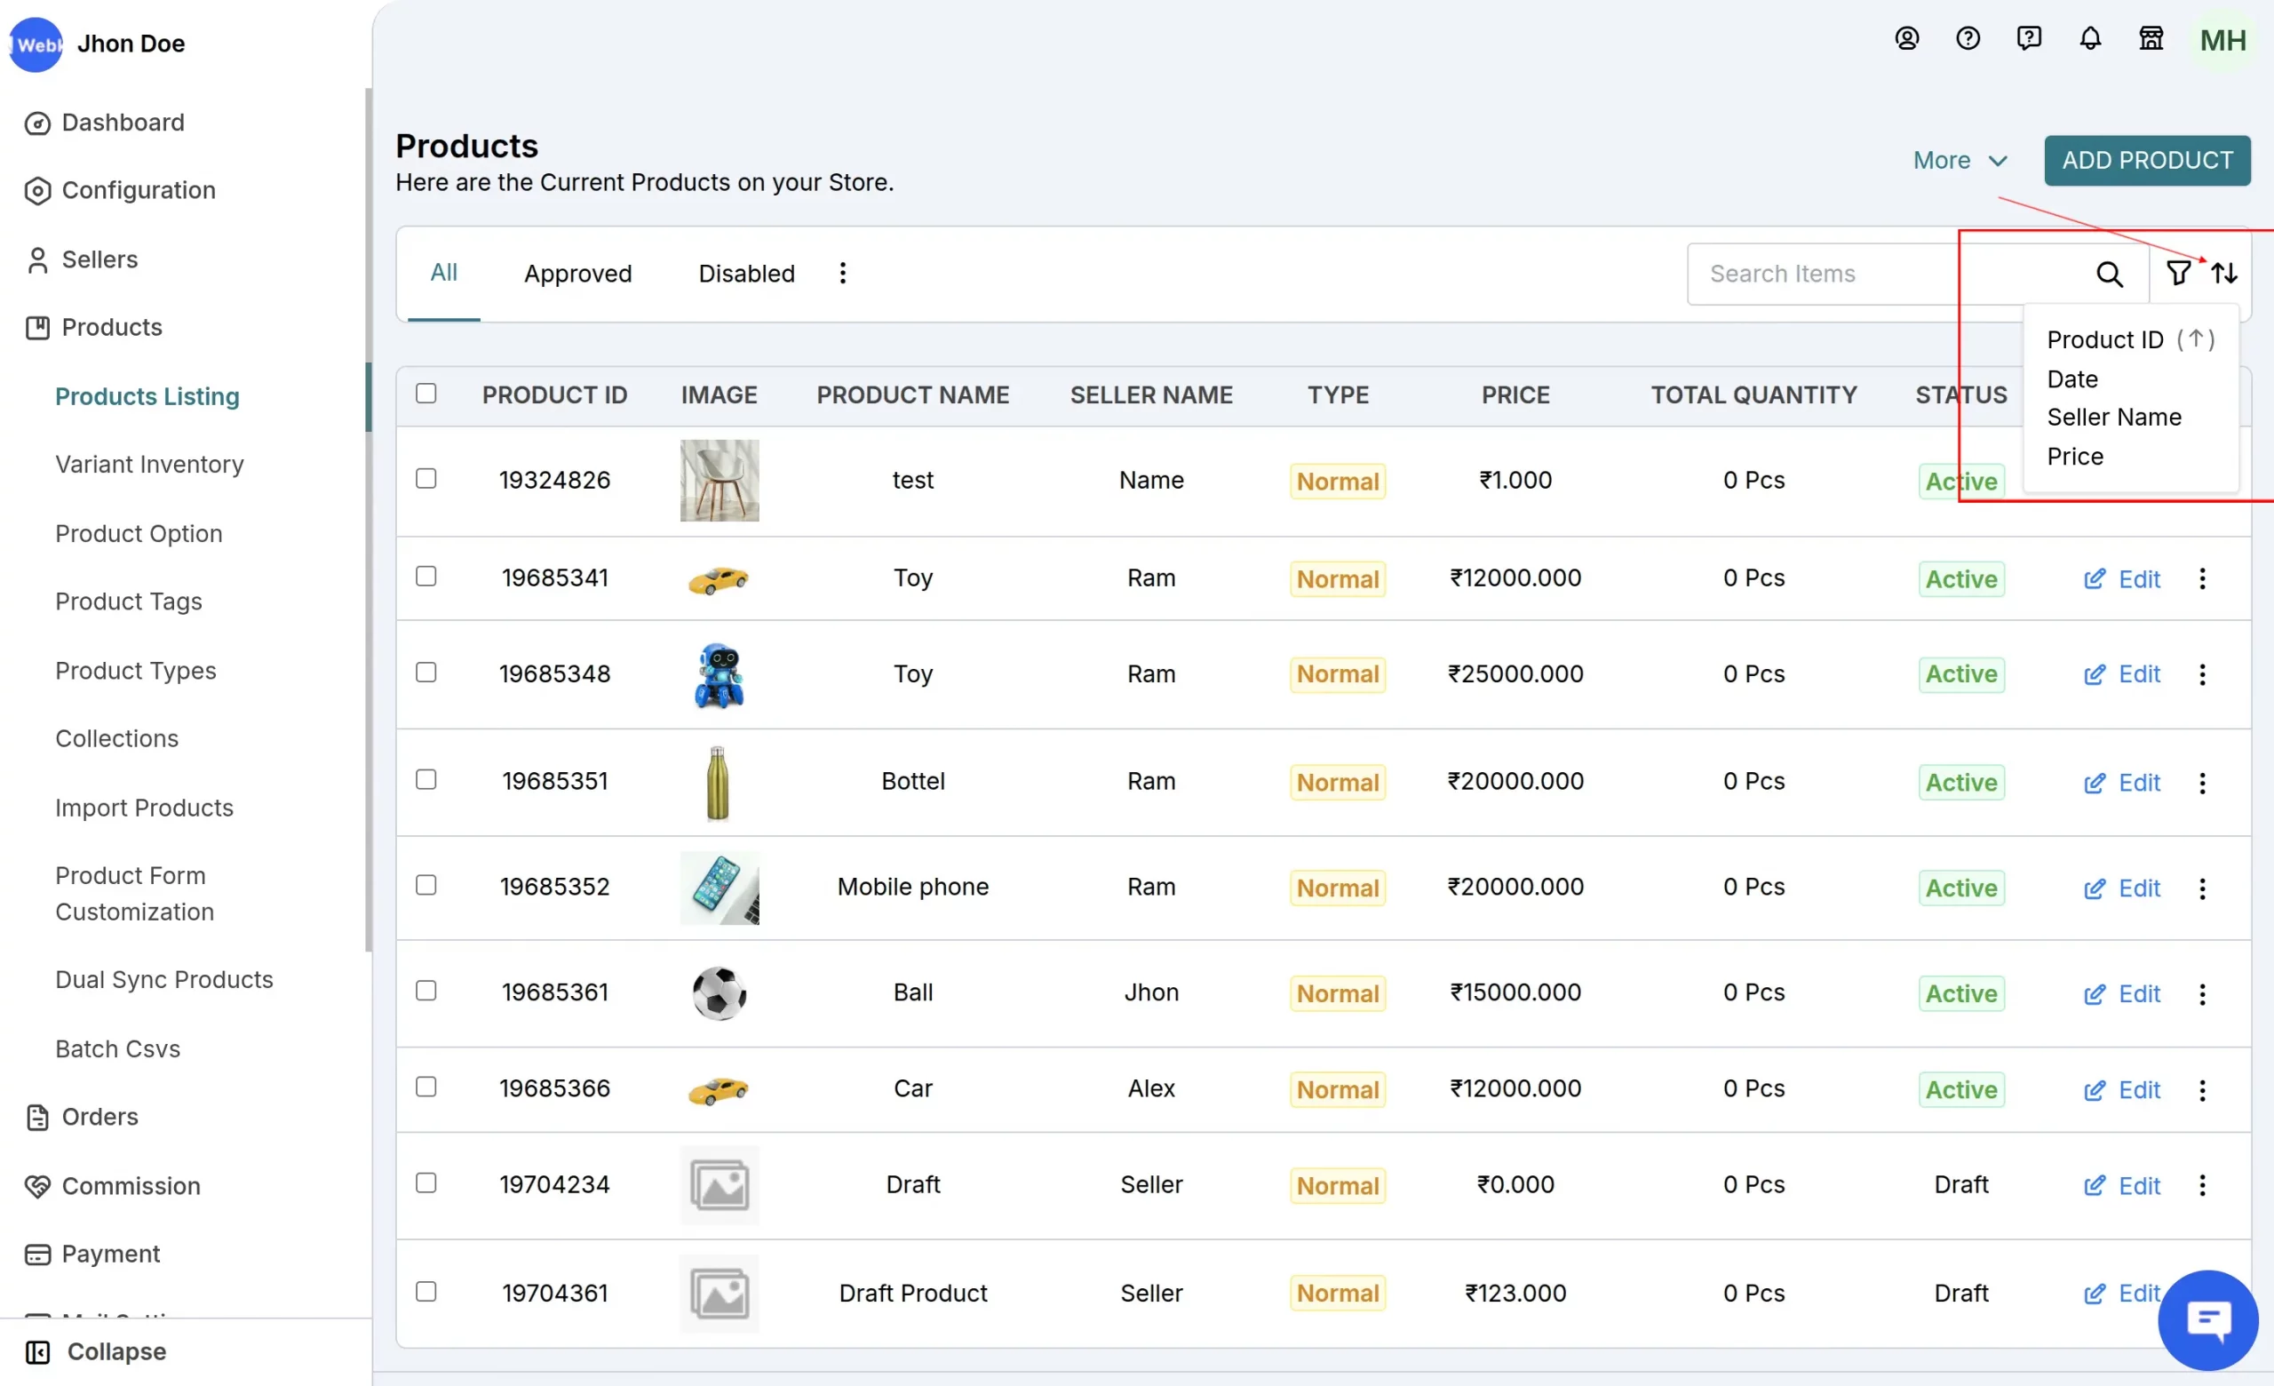This screenshot has height=1386, width=2274.
Task: Switch to the Approved tab
Action: tap(577, 273)
